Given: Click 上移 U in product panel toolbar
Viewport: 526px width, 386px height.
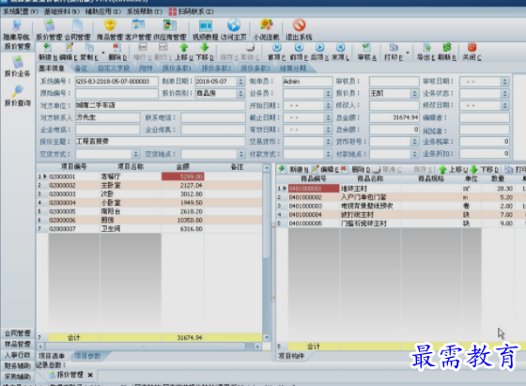Looking at the screenshot, I should click(x=453, y=170).
